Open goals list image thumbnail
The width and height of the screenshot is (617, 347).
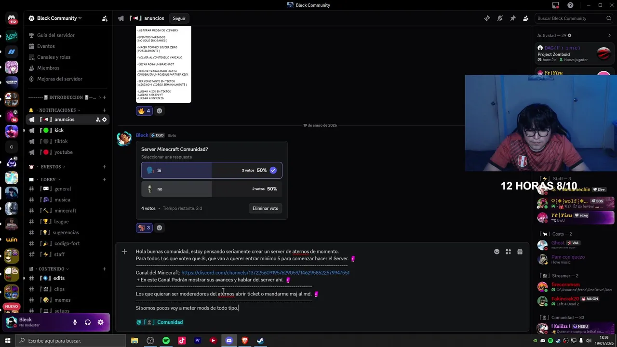click(163, 65)
